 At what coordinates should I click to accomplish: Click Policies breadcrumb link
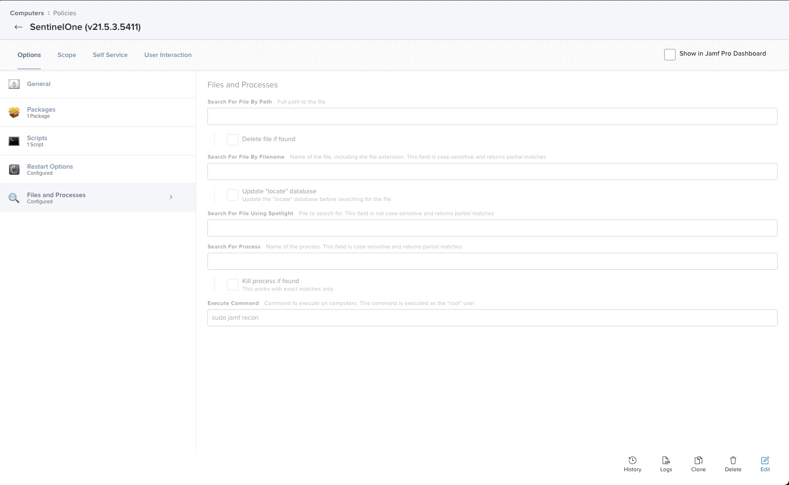pos(65,13)
